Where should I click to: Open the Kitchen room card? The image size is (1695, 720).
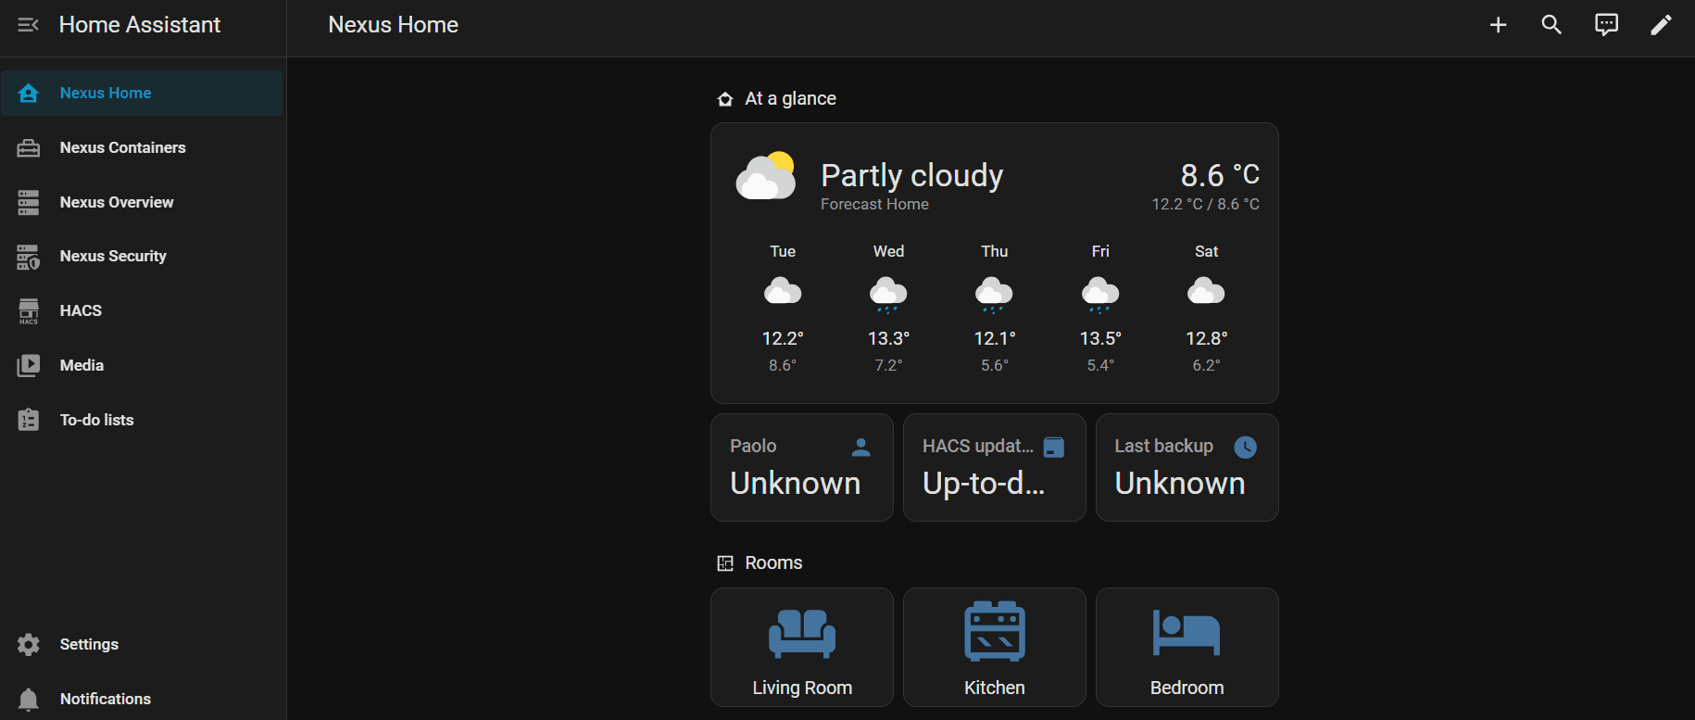[x=995, y=647]
